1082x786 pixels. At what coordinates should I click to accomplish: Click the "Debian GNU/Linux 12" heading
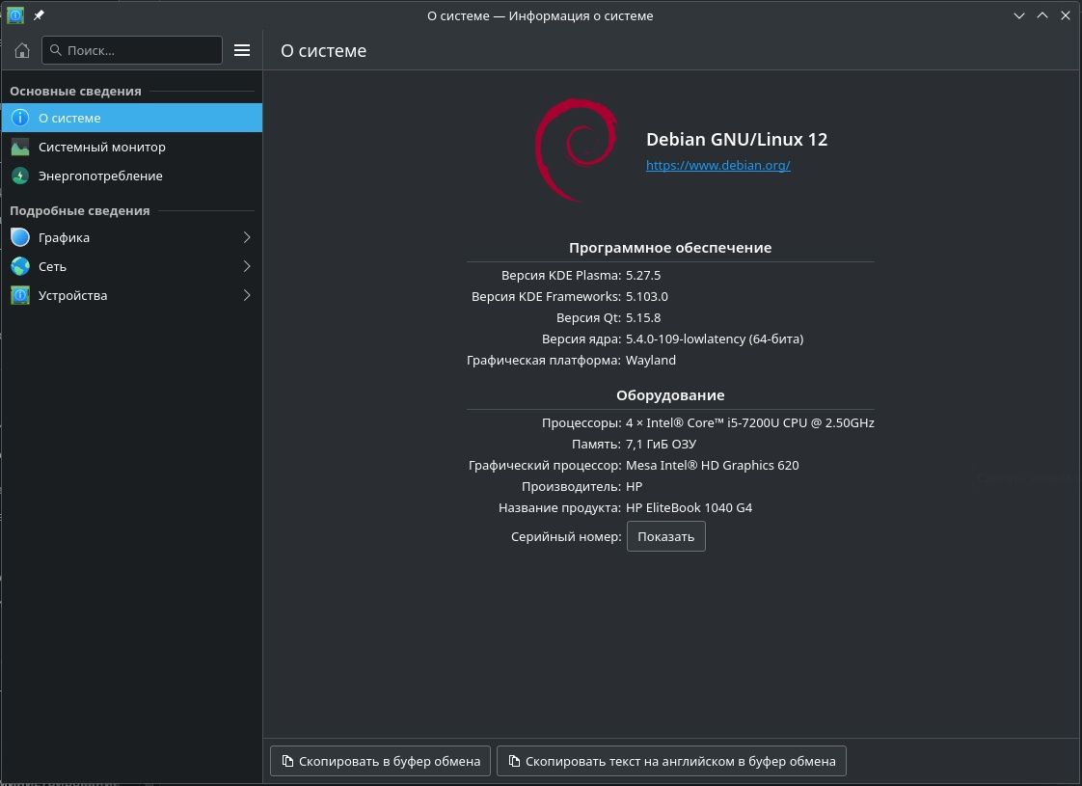click(737, 140)
